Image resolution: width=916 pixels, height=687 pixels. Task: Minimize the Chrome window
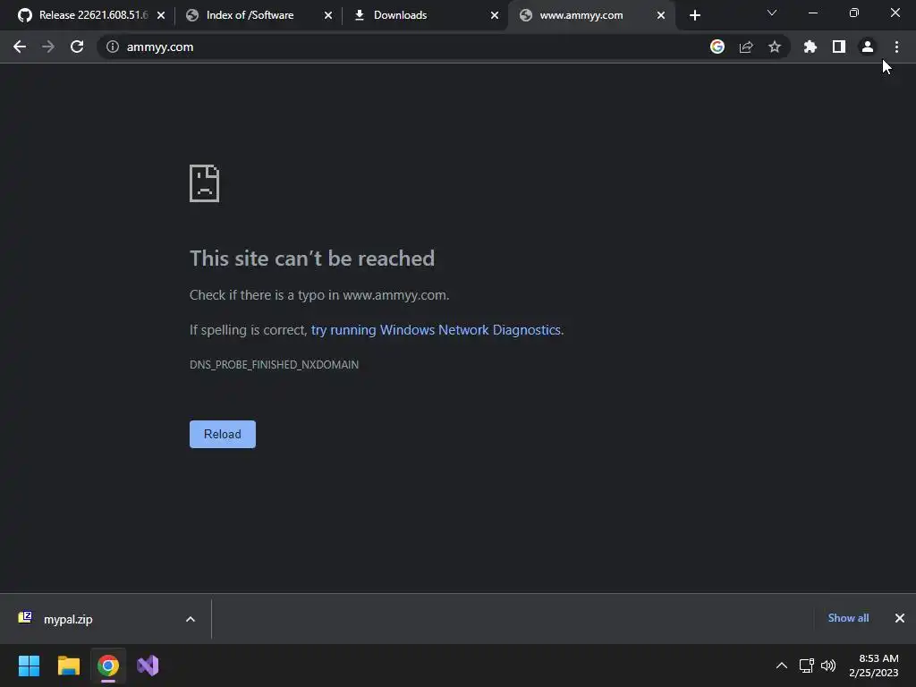click(813, 13)
